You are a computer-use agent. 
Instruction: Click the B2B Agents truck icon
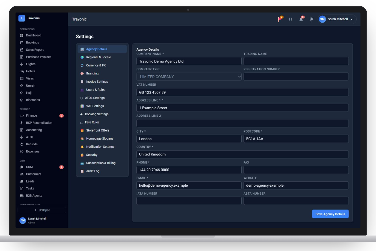pyautogui.click(x=22, y=196)
